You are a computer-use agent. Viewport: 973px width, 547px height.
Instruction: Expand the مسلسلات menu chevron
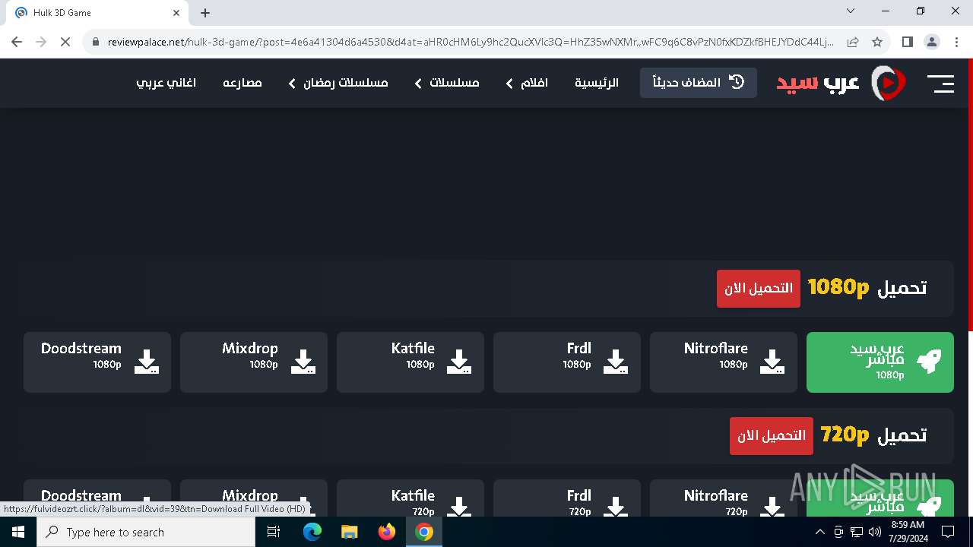[x=418, y=83]
